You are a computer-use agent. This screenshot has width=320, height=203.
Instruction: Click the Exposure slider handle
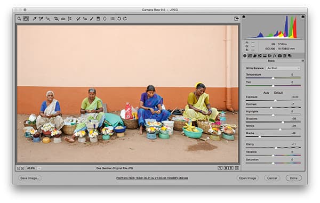coord(275,101)
